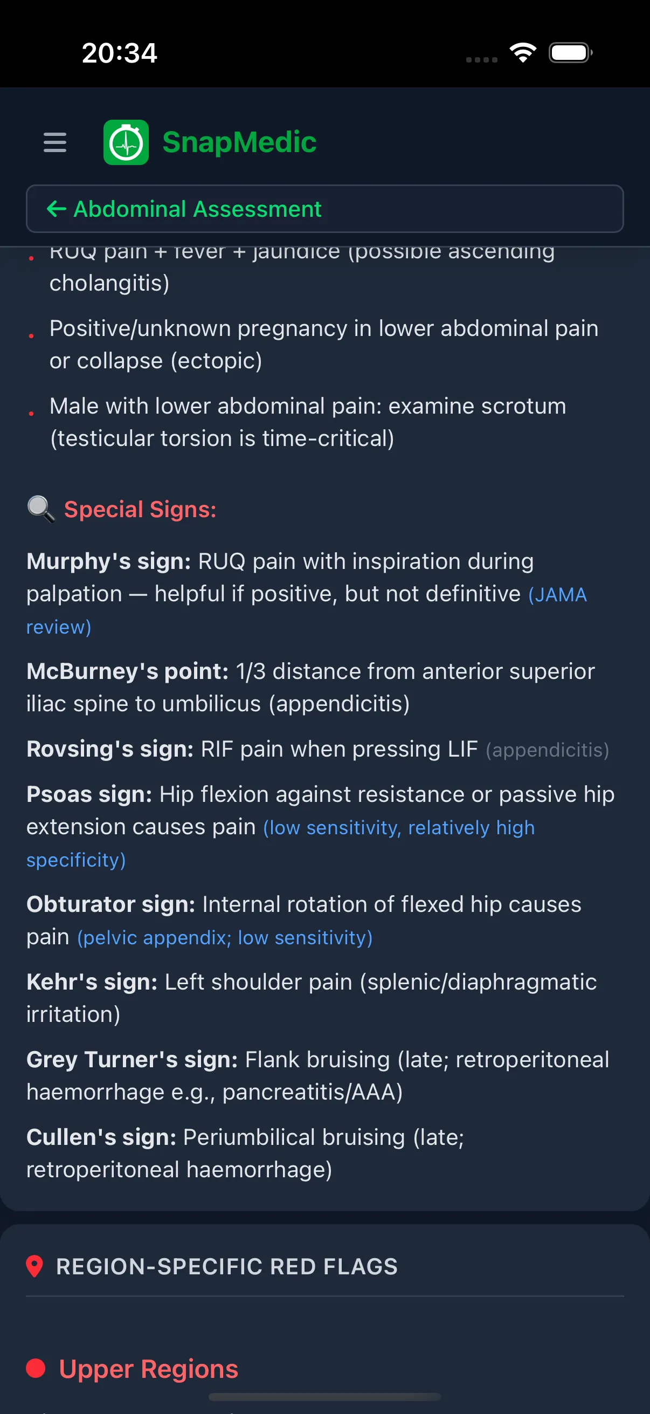Screen dimensions: 650x1414
Task: Open the pelvic appendix low sensitivity link
Action: pyautogui.click(x=224, y=937)
